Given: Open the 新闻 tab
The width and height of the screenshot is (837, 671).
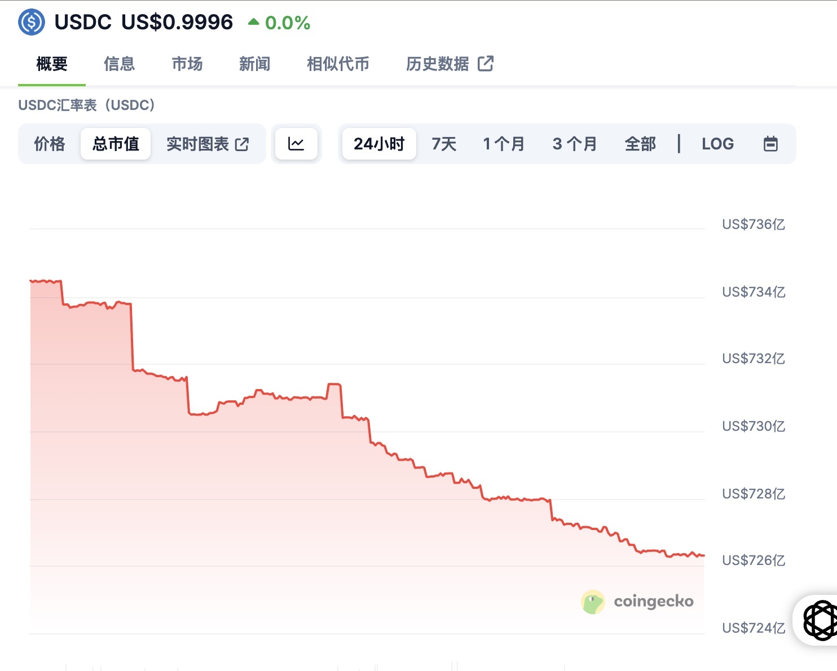Looking at the screenshot, I should pyautogui.click(x=254, y=64).
